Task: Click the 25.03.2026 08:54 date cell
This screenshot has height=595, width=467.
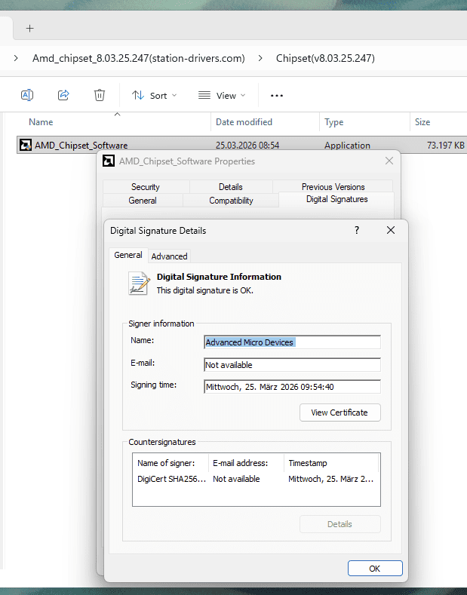Action: [x=247, y=146]
